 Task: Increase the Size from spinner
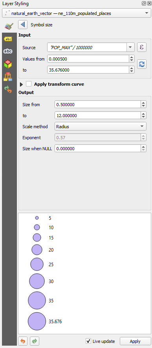click(143, 103)
